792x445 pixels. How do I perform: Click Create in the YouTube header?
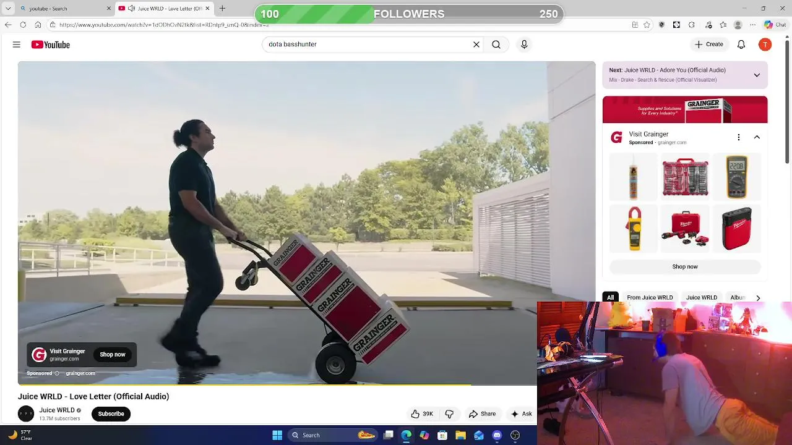(708, 44)
